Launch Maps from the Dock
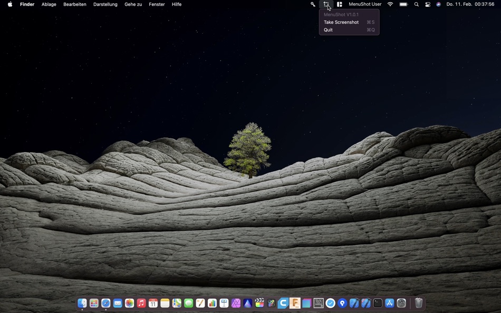This screenshot has height=313, width=501. [177, 303]
